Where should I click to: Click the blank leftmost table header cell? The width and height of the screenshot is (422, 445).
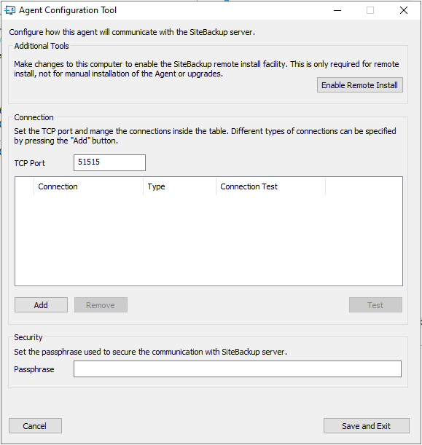25,186
